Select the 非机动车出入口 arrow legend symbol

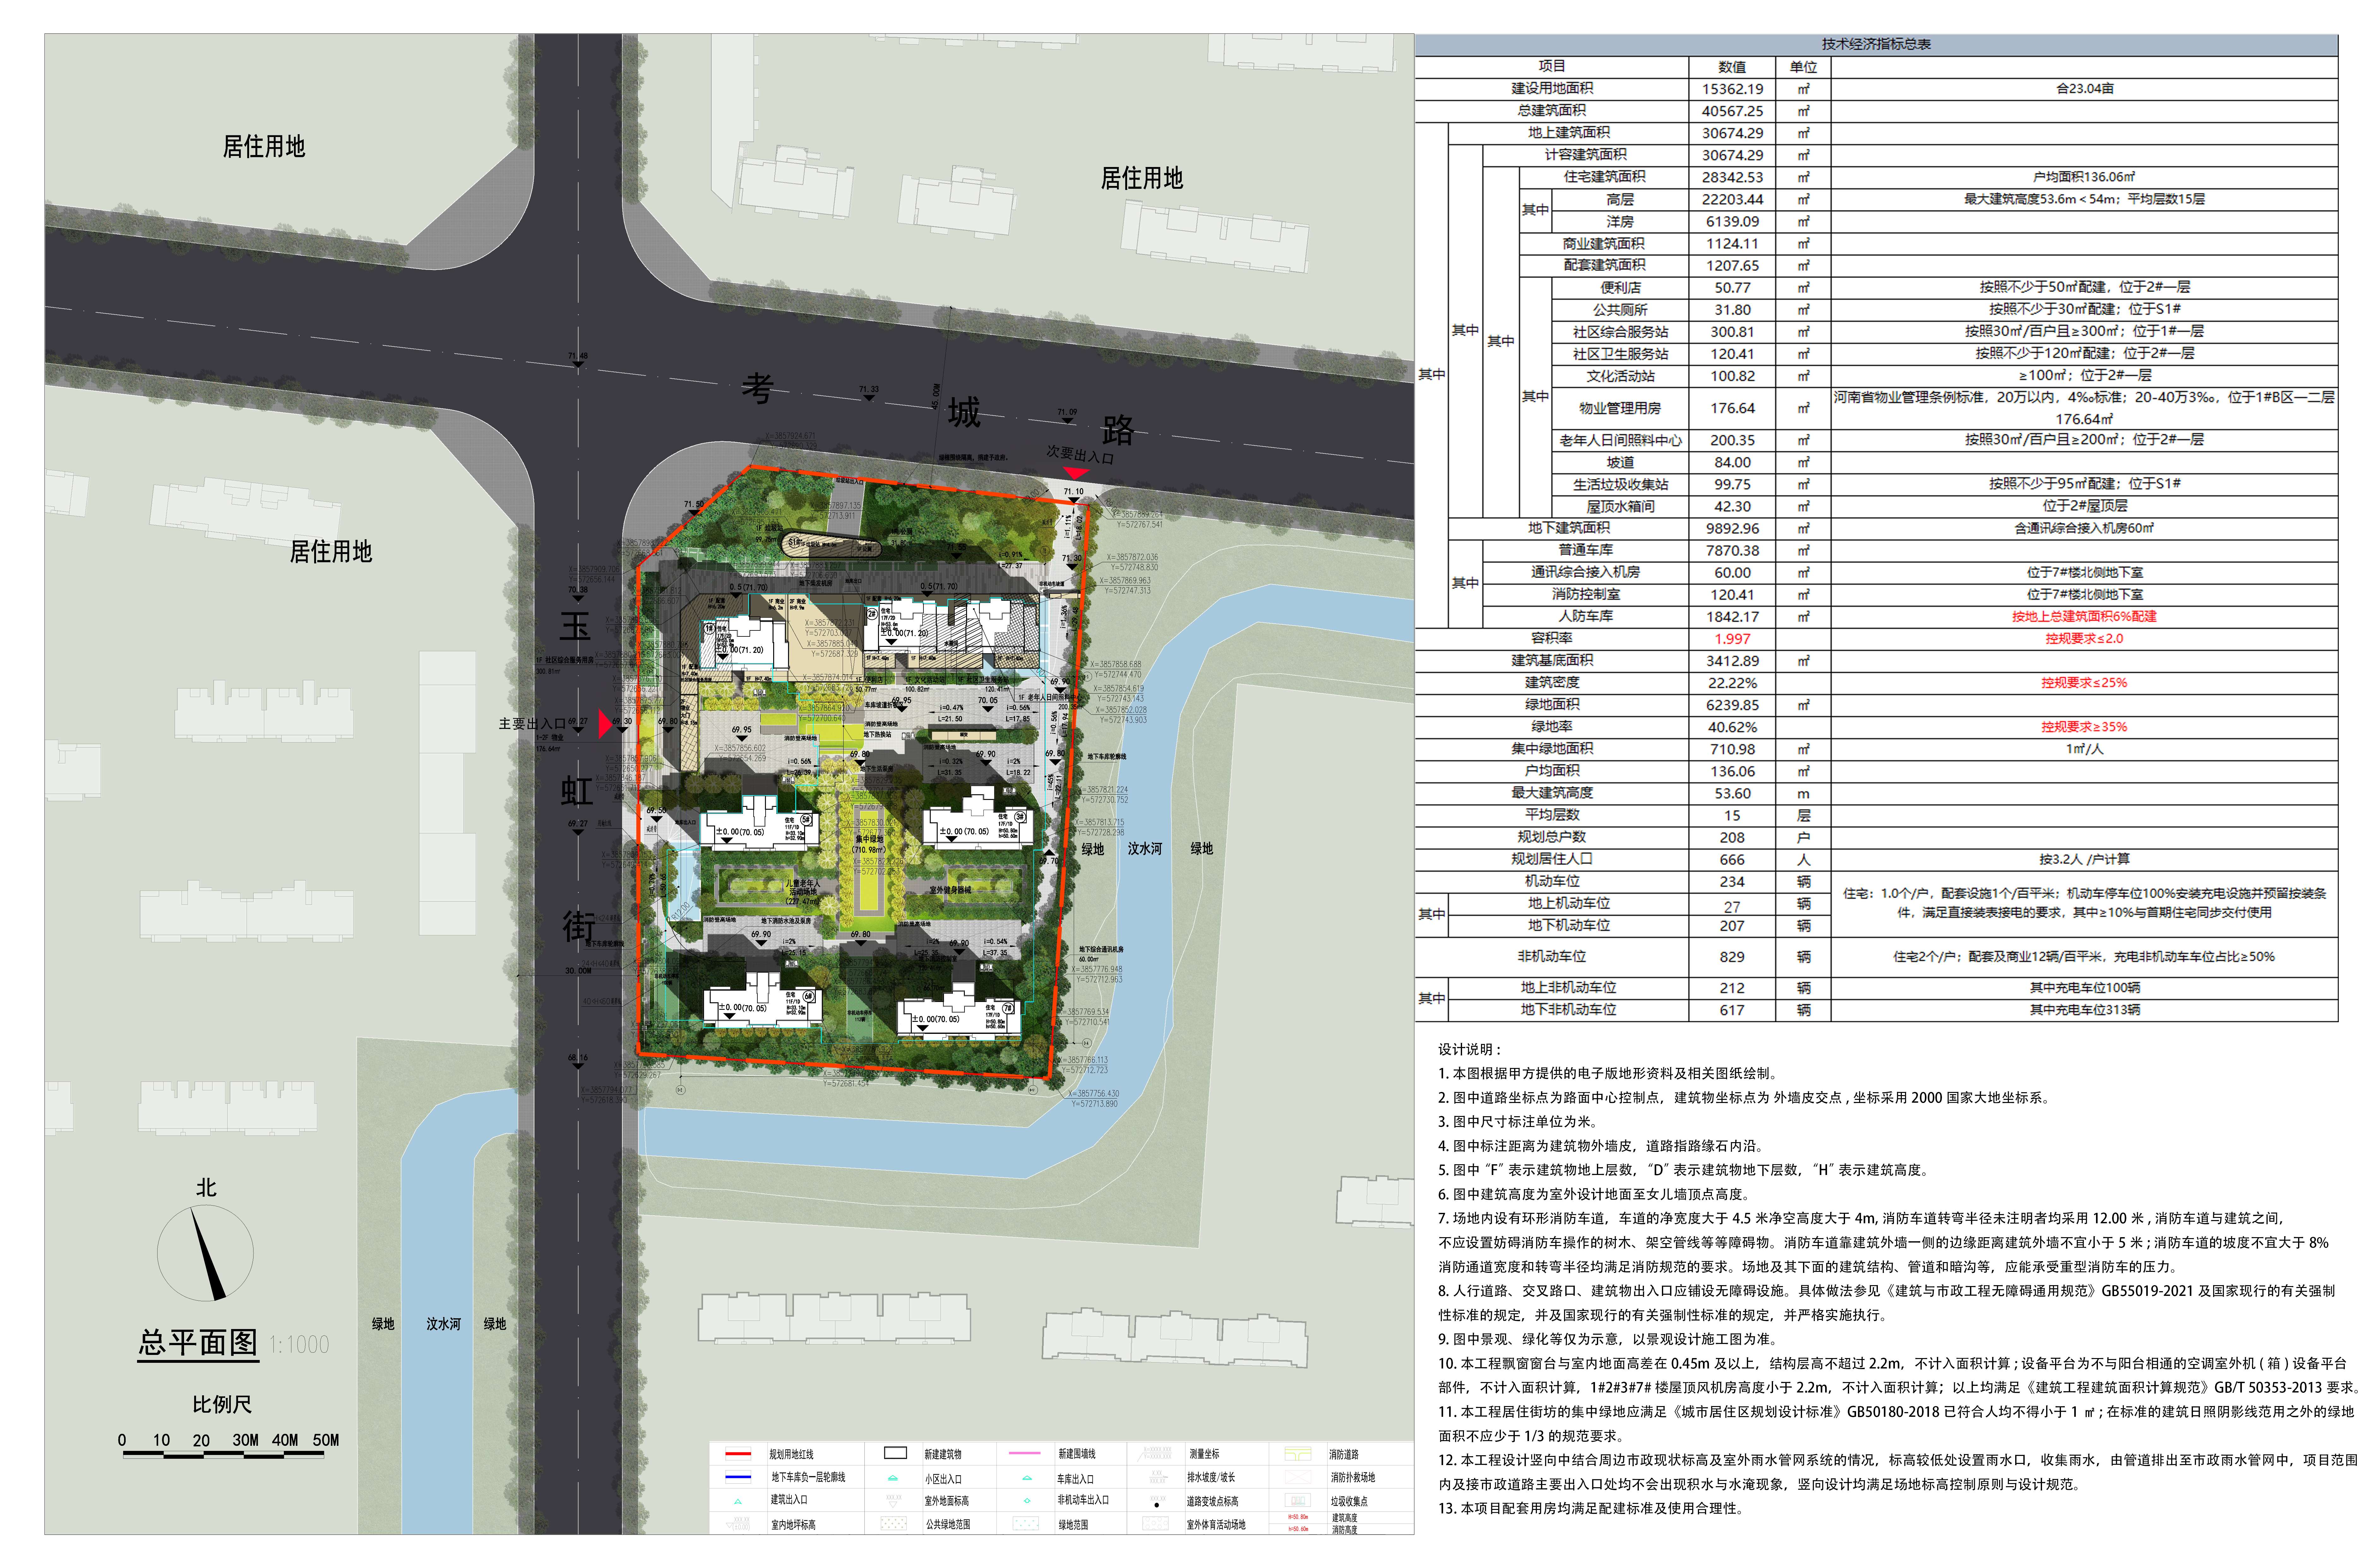point(1027,1501)
